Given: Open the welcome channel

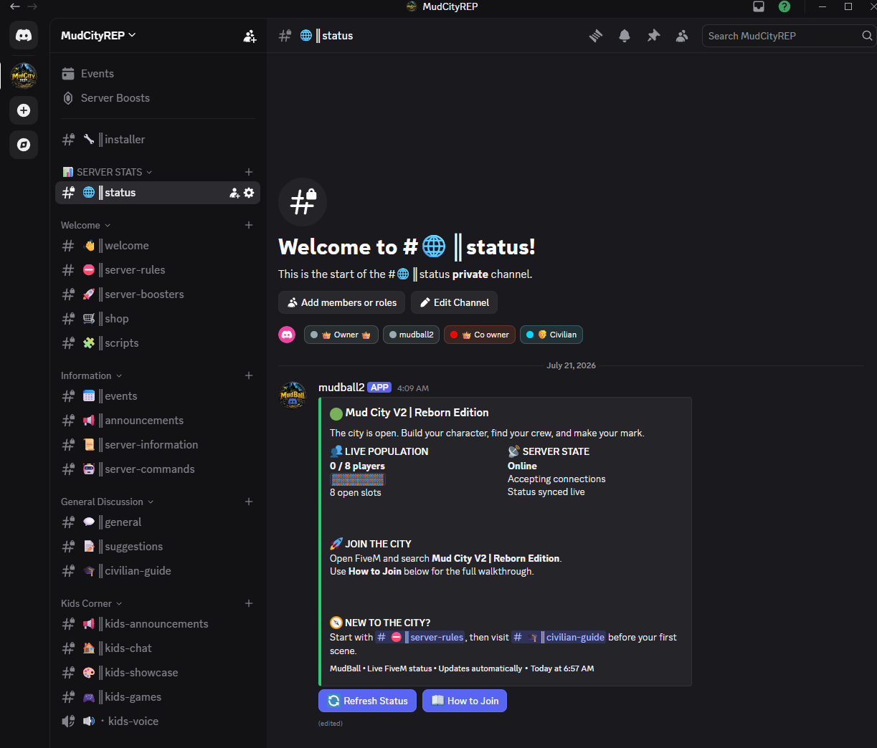Looking at the screenshot, I should pyautogui.click(x=158, y=246).
